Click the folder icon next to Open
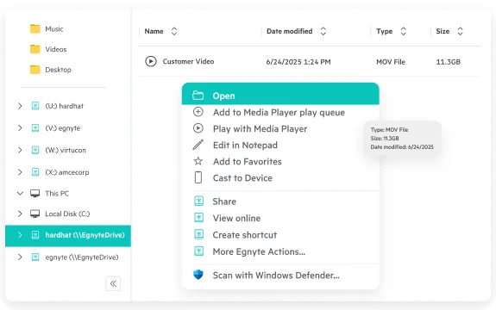The height and width of the screenshot is (310, 496). pos(198,96)
